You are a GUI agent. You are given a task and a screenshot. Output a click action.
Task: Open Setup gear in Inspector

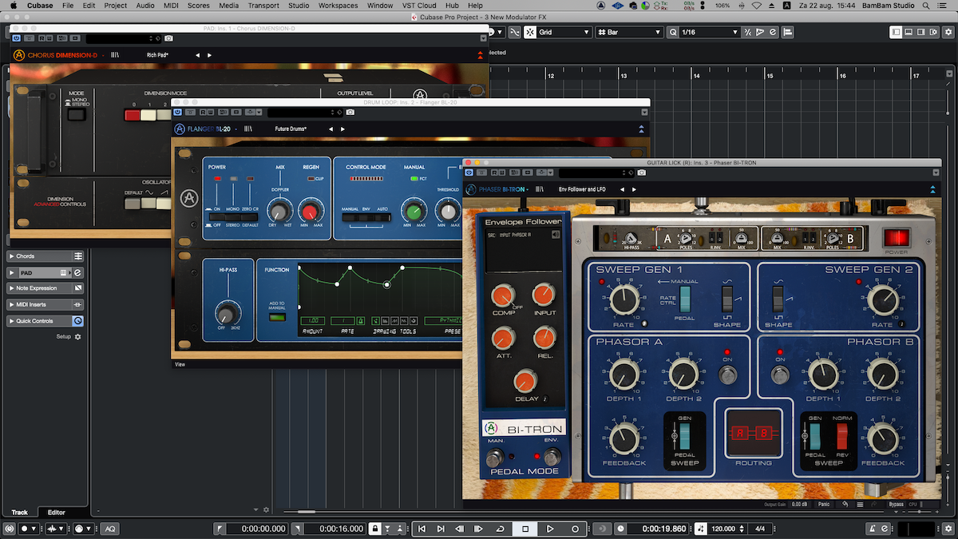point(77,337)
